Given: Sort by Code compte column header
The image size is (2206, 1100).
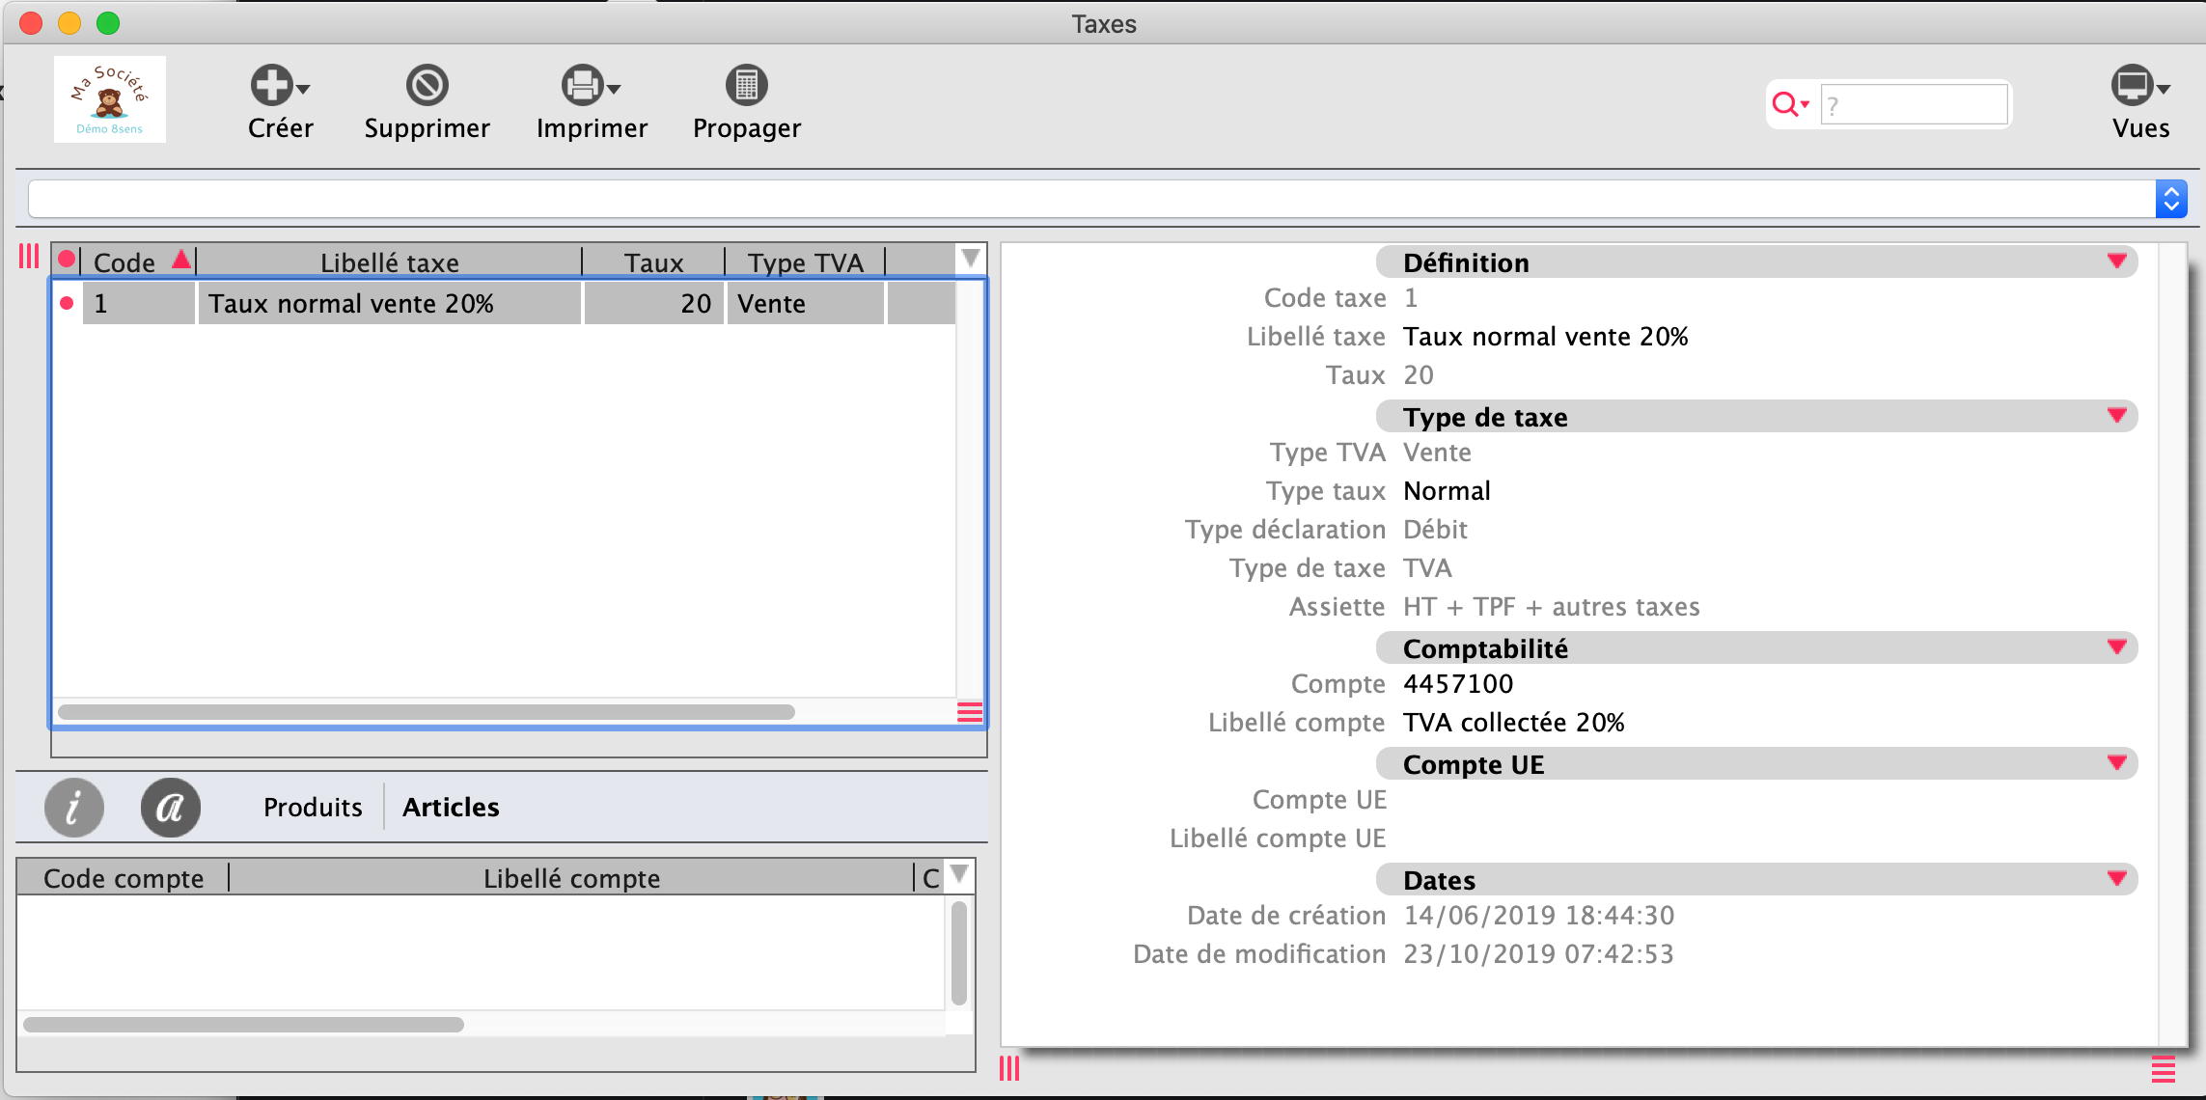Looking at the screenshot, I should point(124,878).
